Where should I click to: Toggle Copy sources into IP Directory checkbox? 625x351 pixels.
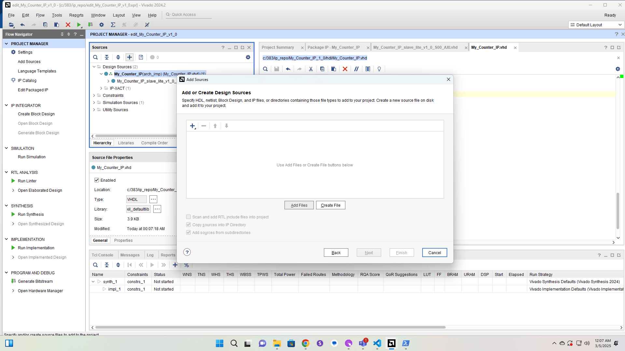pos(188,225)
